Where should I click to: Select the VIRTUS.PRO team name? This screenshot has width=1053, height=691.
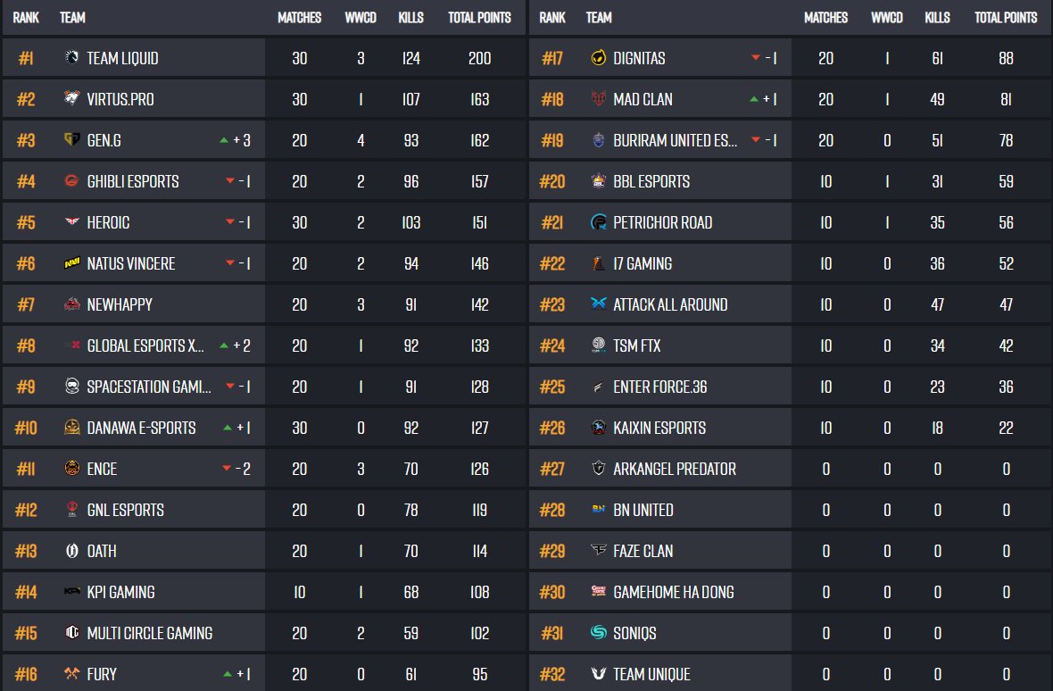[120, 99]
